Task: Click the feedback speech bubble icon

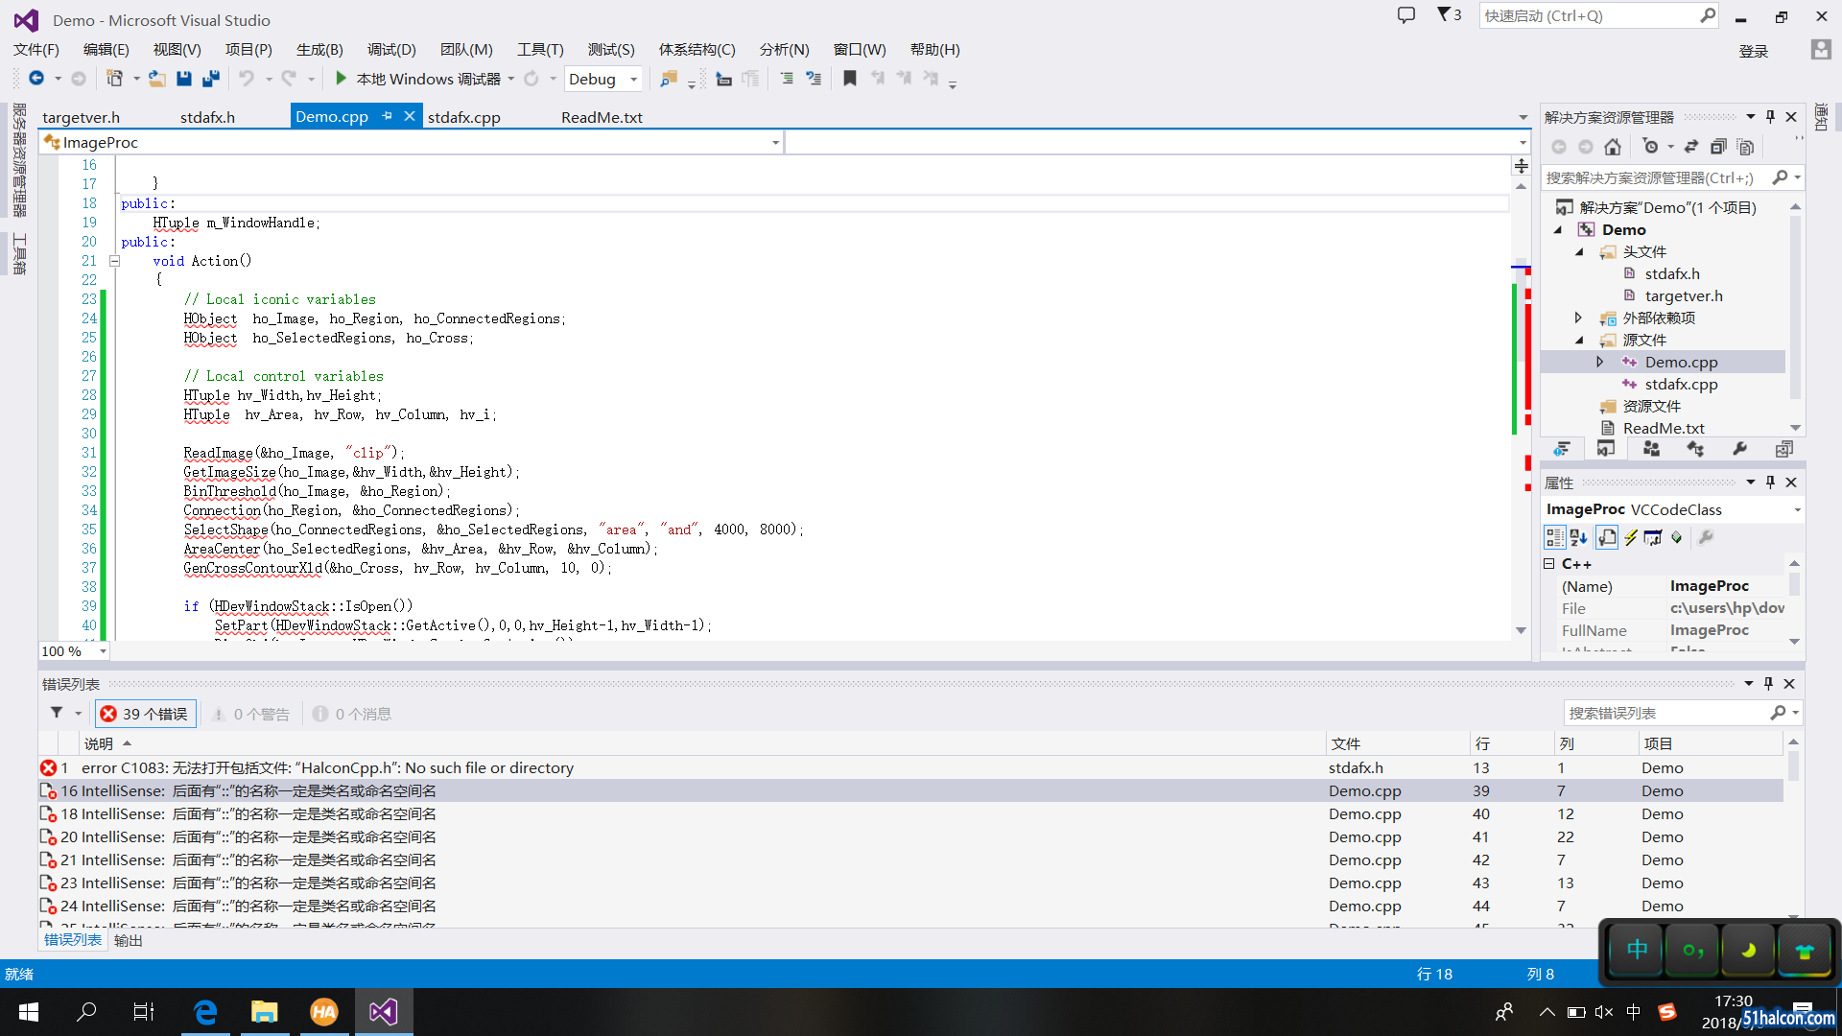Action: [x=1406, y=15]
